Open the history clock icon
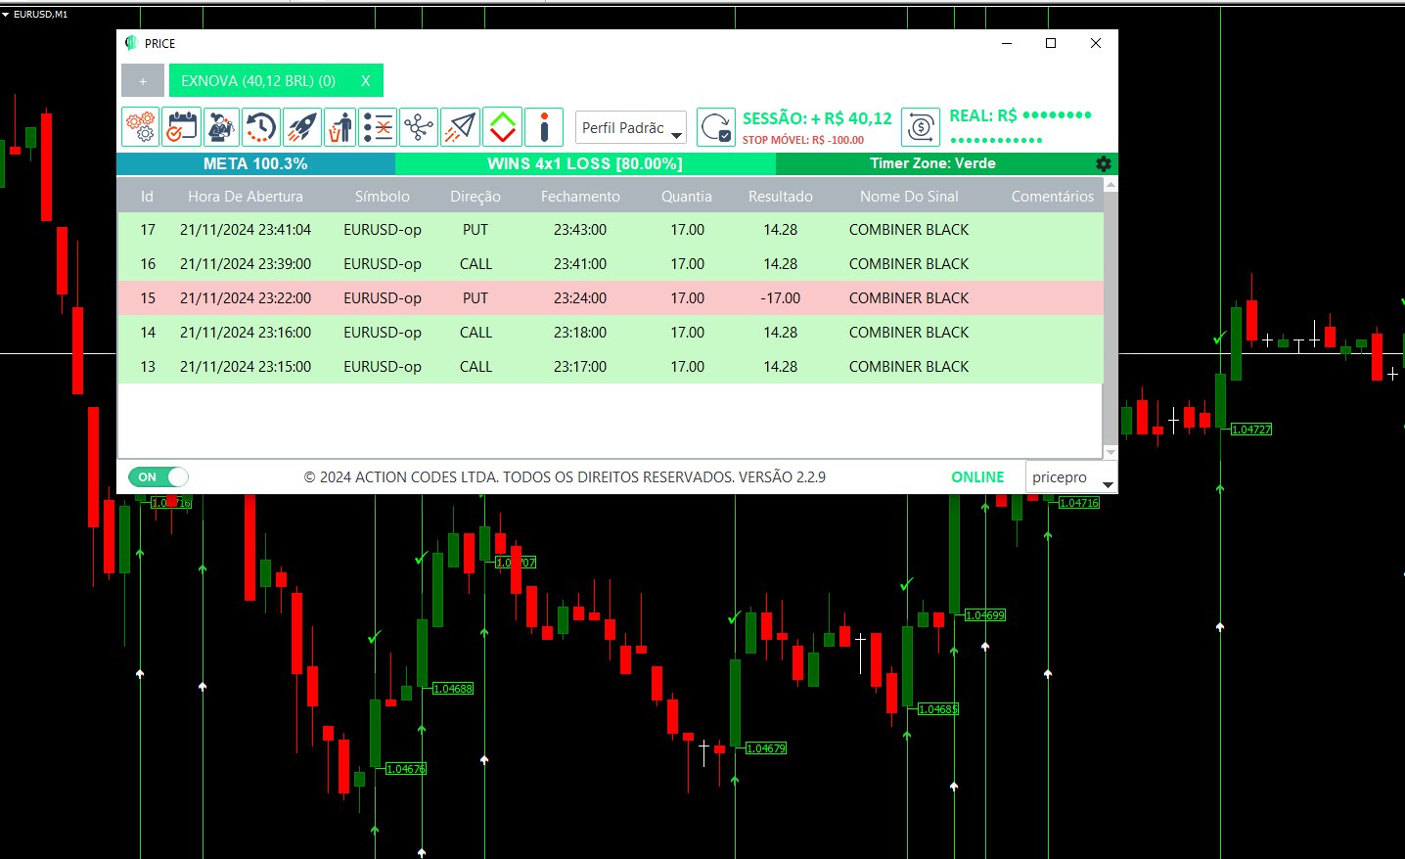This screenshot has width=1405, height=859. pos(261,127)
